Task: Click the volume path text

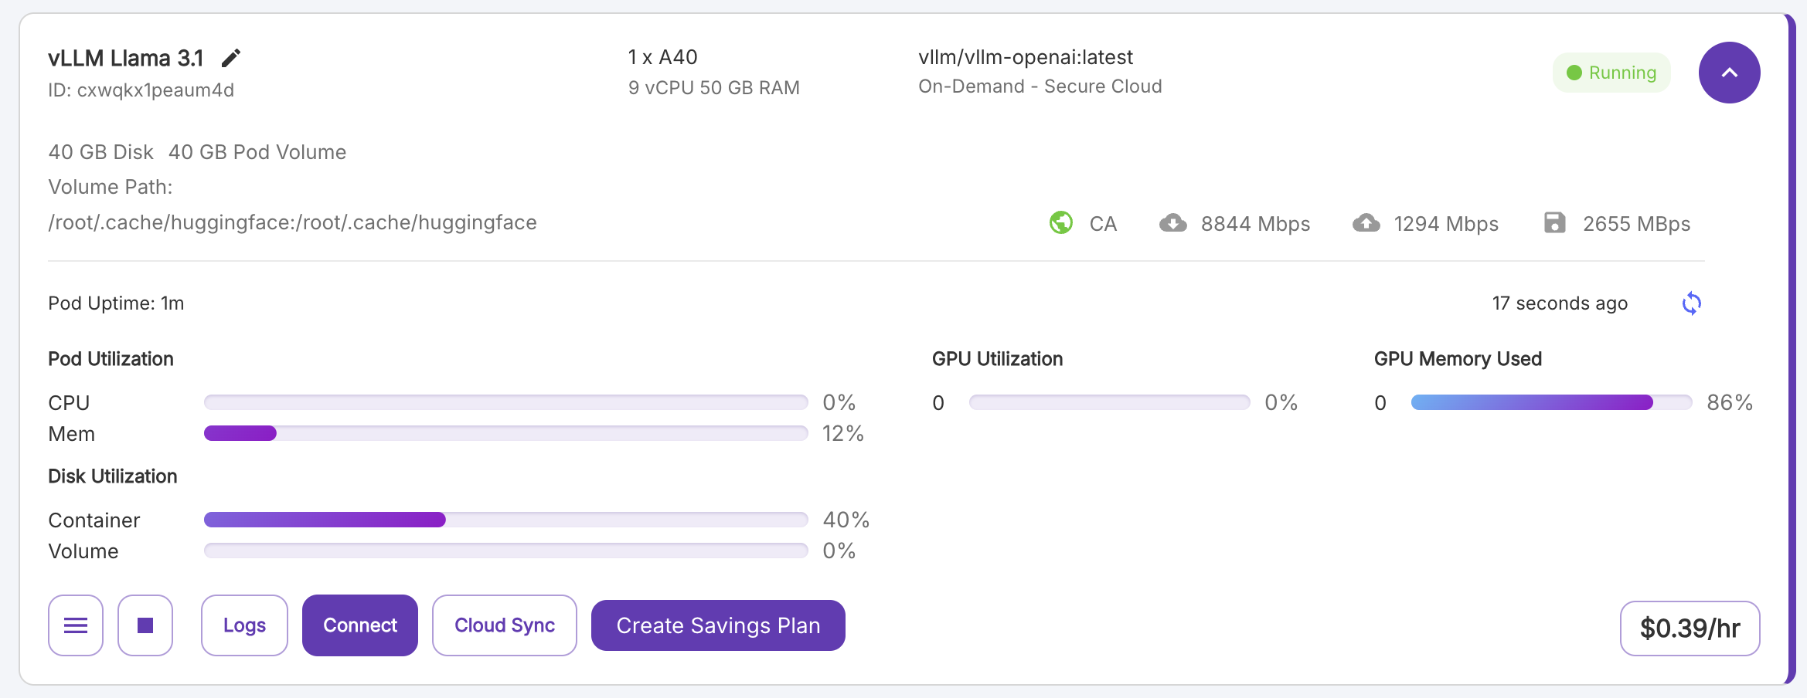Action: pos(292,222)
